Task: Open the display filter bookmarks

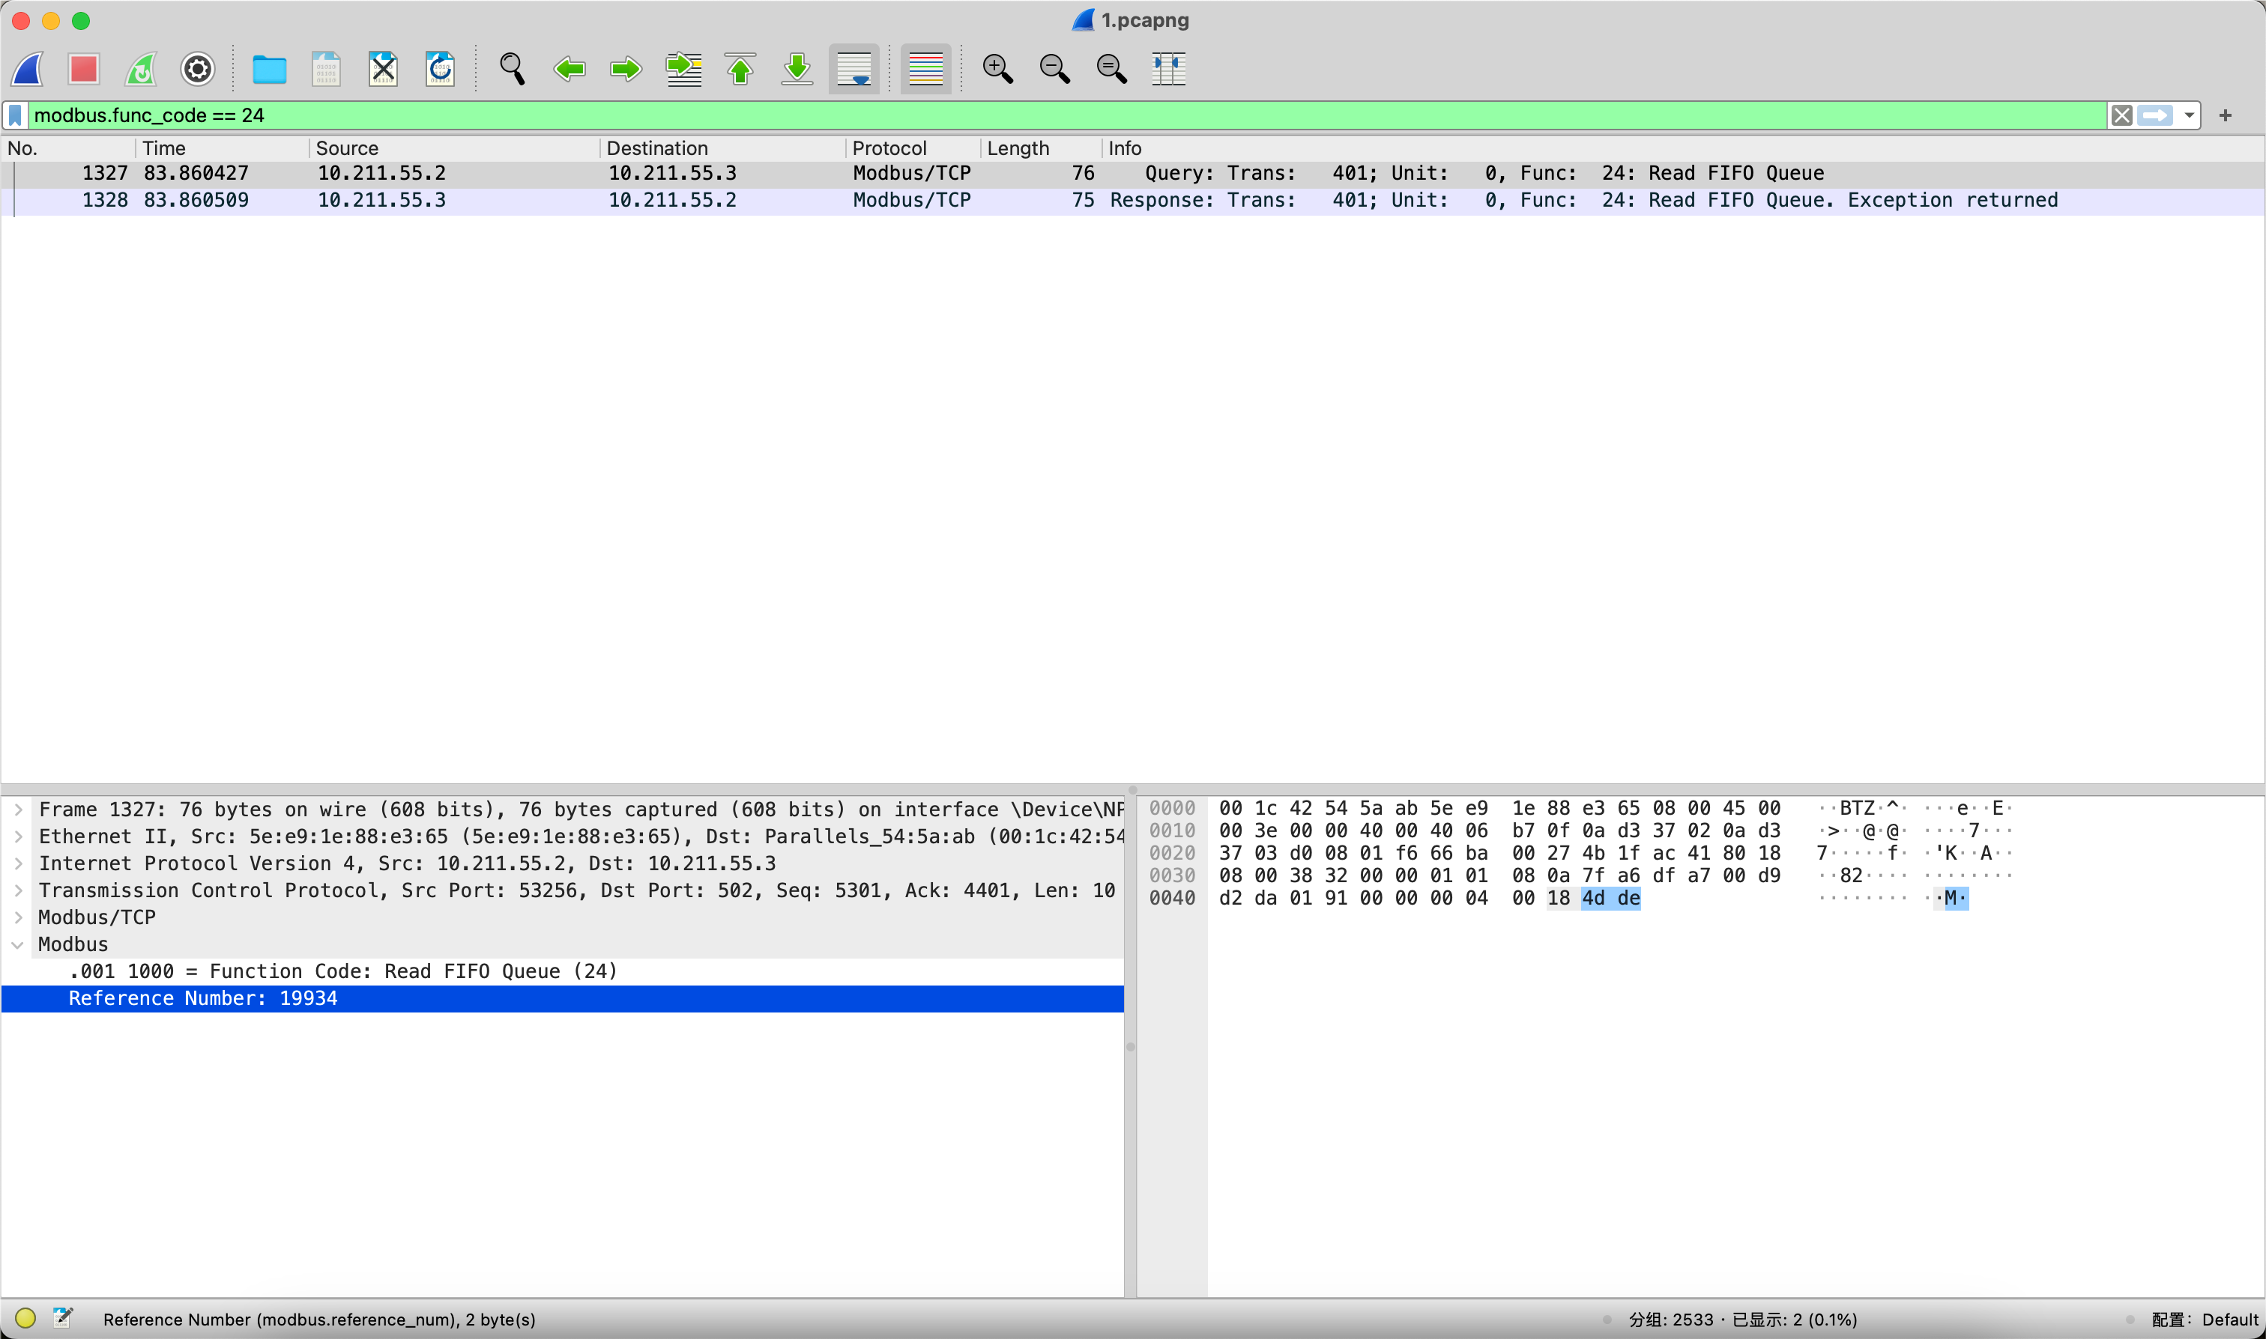Action: 15,115
